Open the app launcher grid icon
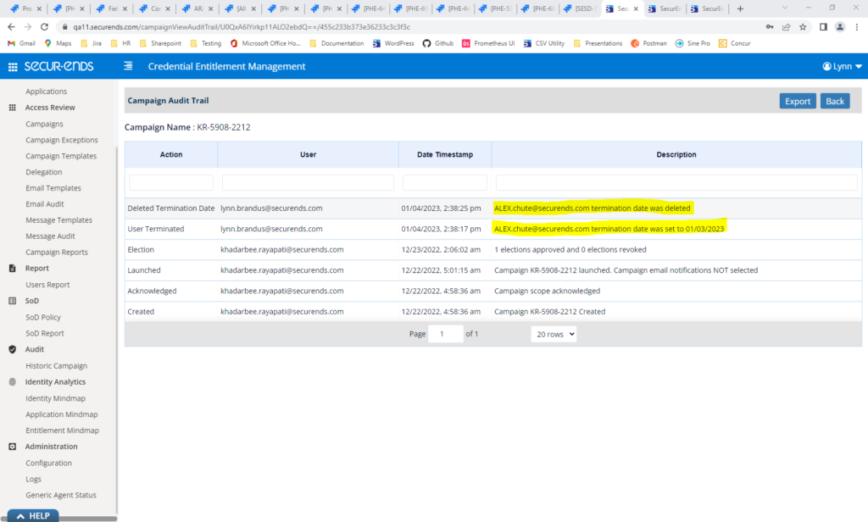 13,67
